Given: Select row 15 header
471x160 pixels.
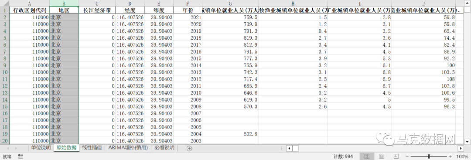Looking at the screenshot, I should 5,106.
